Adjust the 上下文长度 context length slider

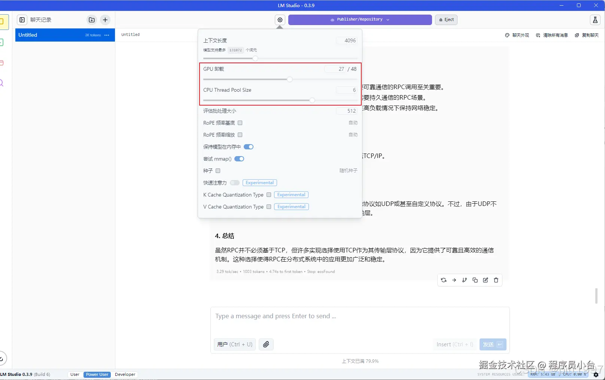pos(255,58)
